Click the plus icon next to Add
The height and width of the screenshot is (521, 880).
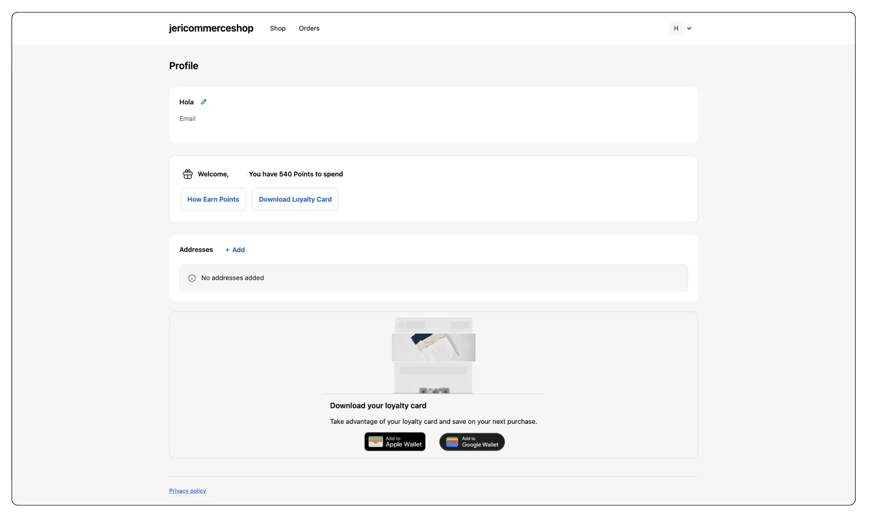(227, 250)
